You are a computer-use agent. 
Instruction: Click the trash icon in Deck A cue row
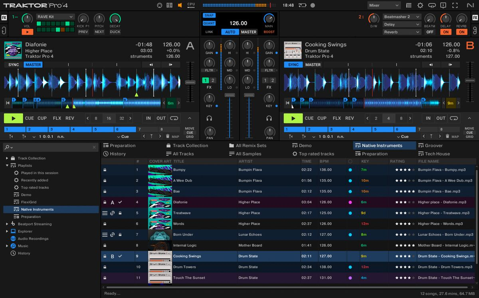click(x=168, y=136)
